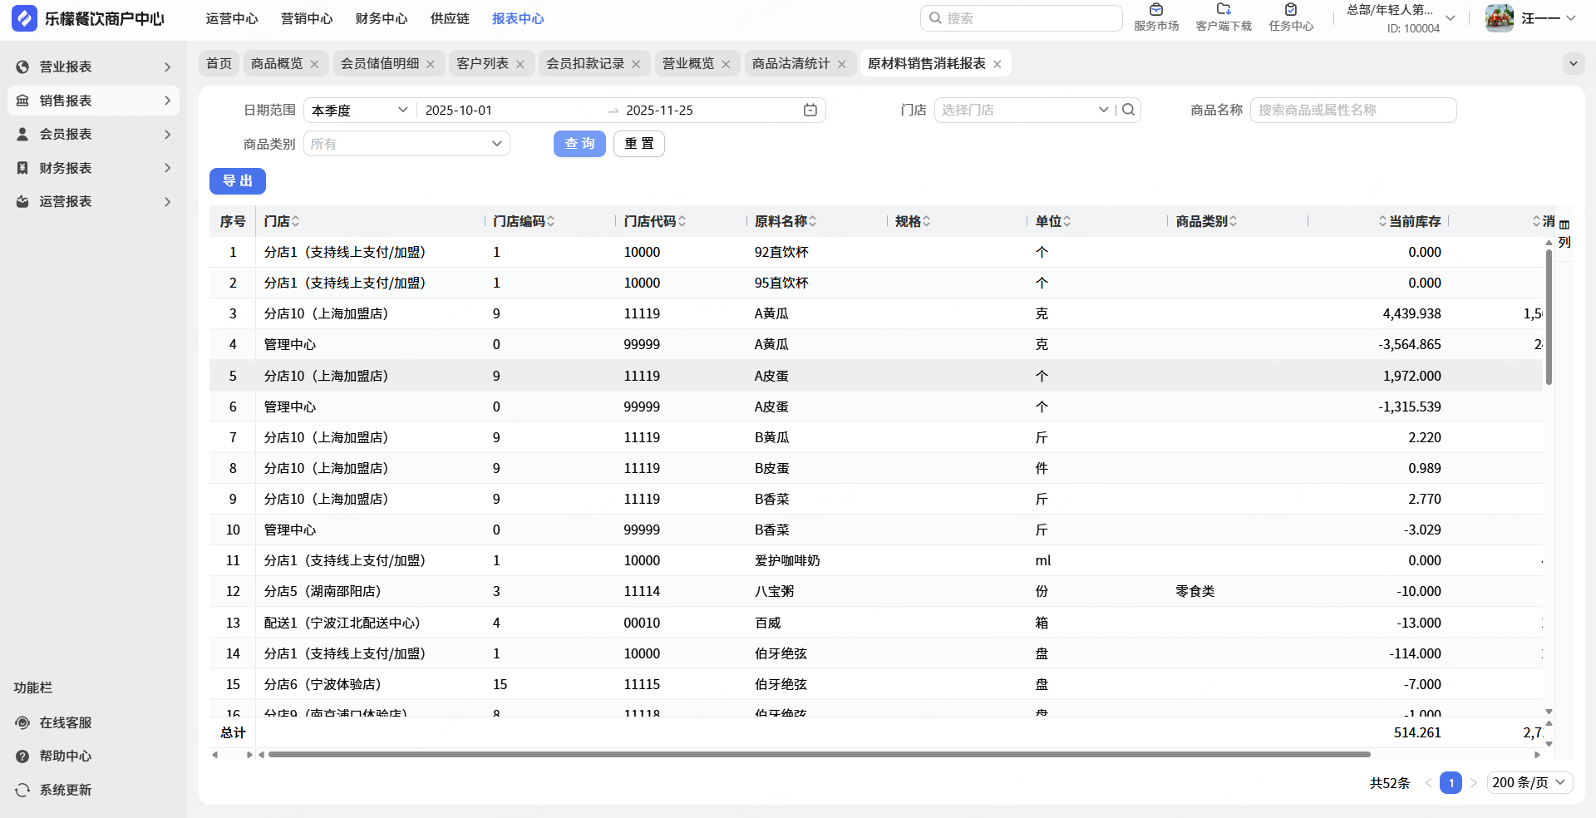Click the 导出 export button
Image resolution: width=1596 pixels, height=818 pixels.
pos(237,180)
